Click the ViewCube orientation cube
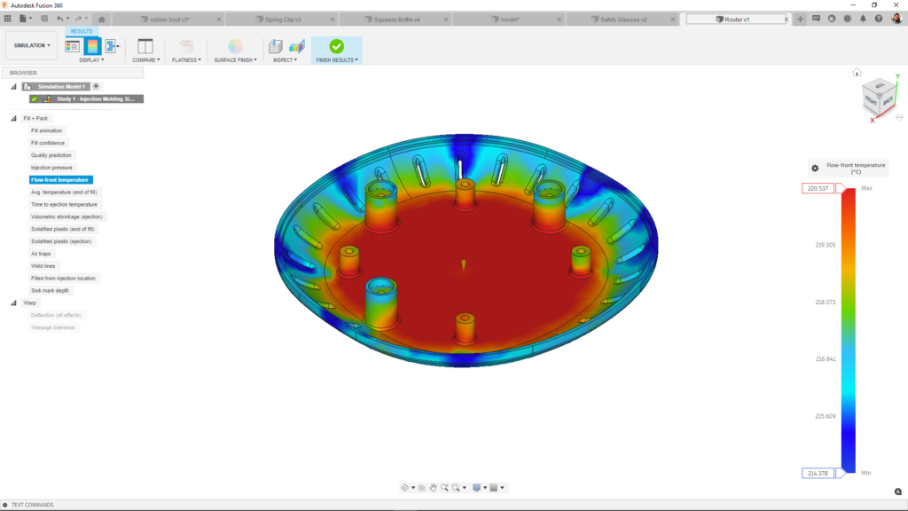The width and height of the screenshot is (908, 511). pyautogui.click(x=879, y=97)
